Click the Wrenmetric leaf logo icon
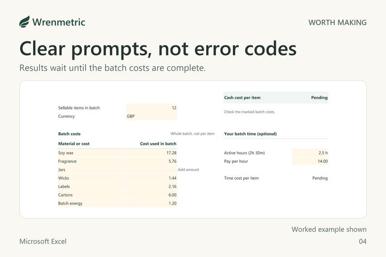The height and width of the screenshot is (257, 386). [x=24, y=22]
